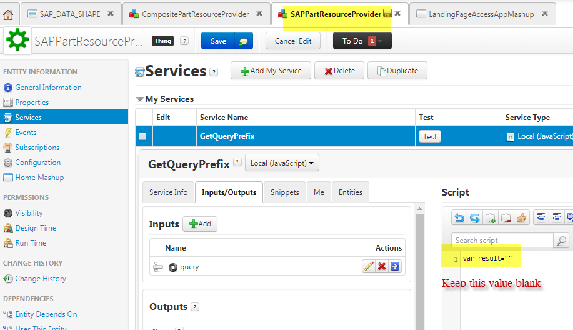The width and height of the screenshot is (573, 330).
Task: Collapse the My Services section
Action: click(139, 99)
